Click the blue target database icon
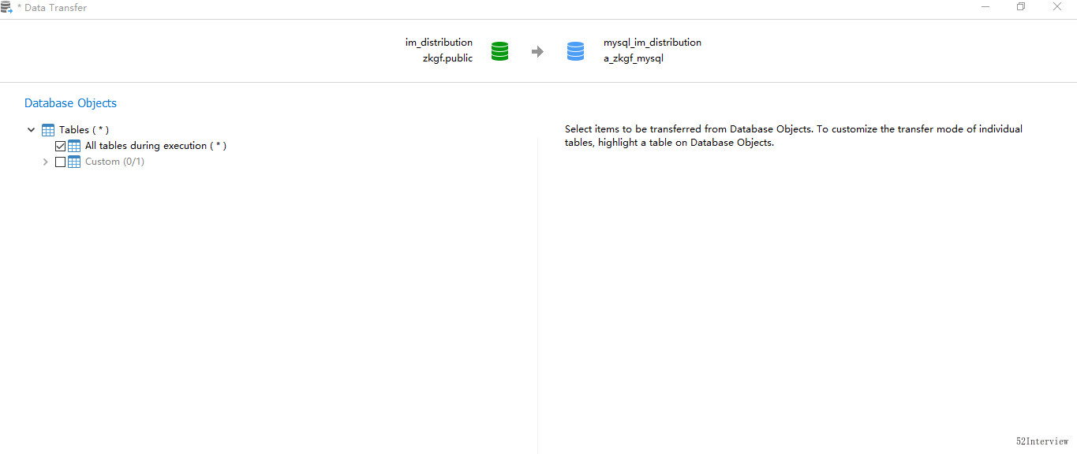Screen dimensions: 1077x454 coord(576,51)
